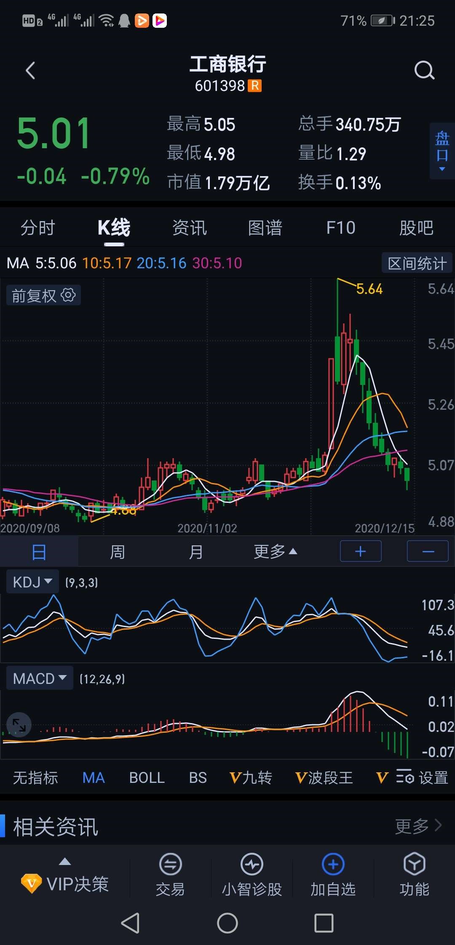Select the K线 tab

click(114, 228)
